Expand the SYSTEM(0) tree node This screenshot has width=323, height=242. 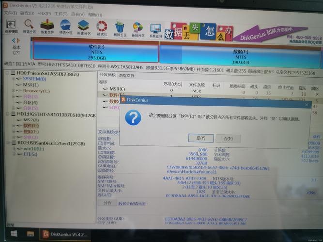[13, 79]
